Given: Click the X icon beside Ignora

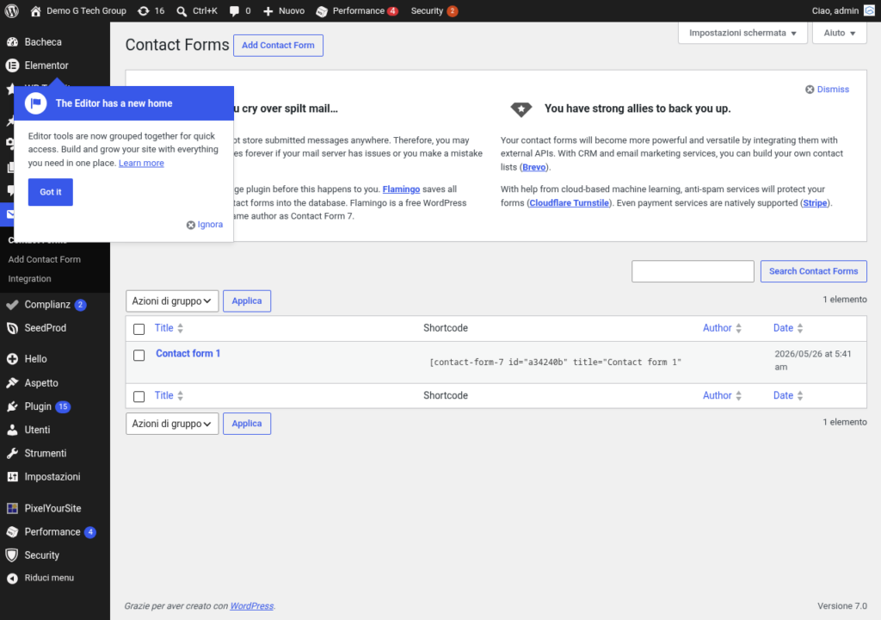Looking at the screenshot, I should point(191,225).
